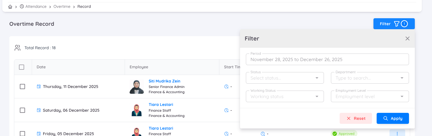Viewport: 432px width, 136px height.
Task: Toggle the select-all checkbox in table header
Action: [x=22, y=67]
